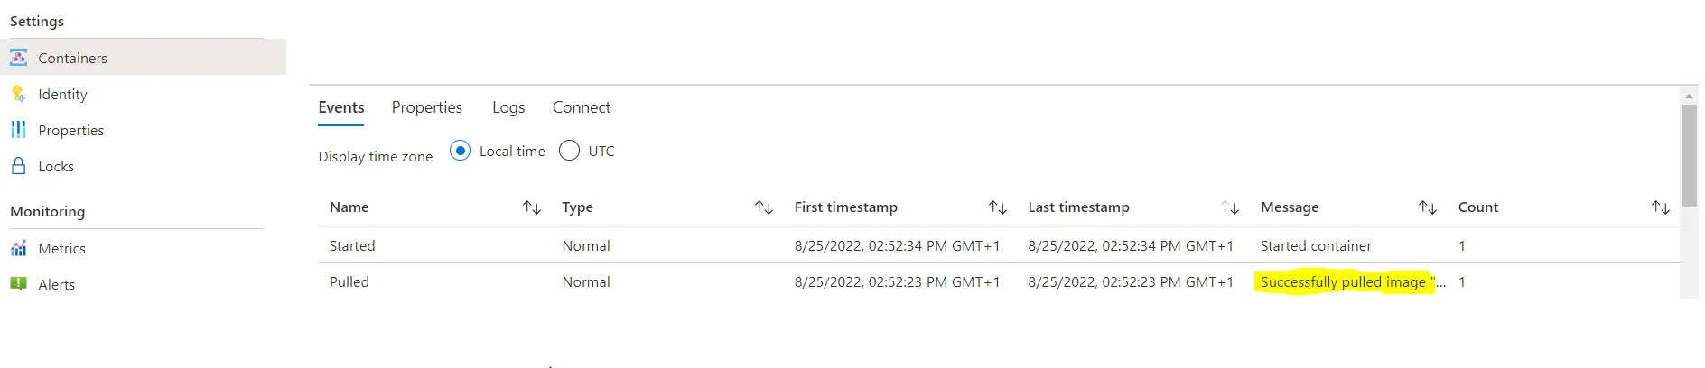Viewport: 1705px width, 368px height.
Task: Select Local time radio button
Action: click(x=460, y=151)
